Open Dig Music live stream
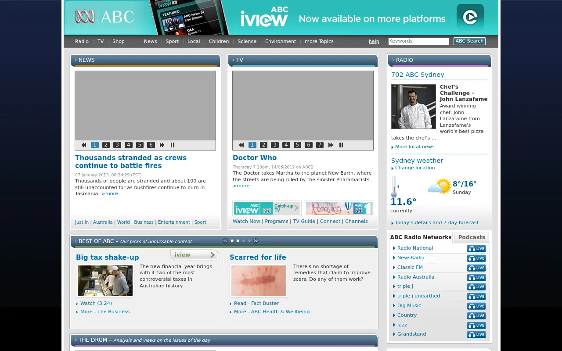Viewport: 562px width, 351px height. [x=476, y=306]
